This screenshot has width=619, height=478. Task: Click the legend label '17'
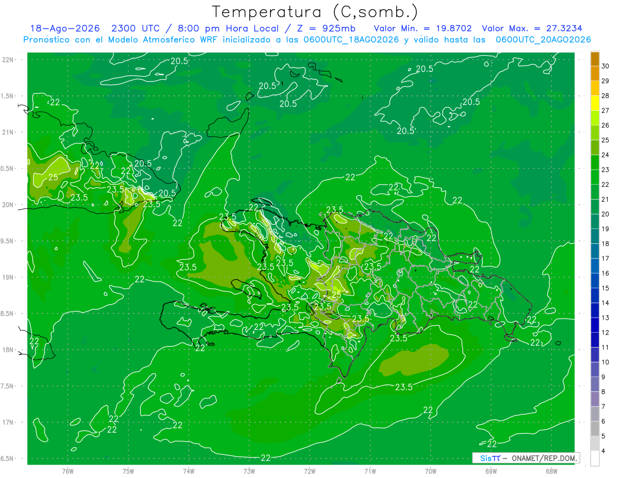coord(606,258)
